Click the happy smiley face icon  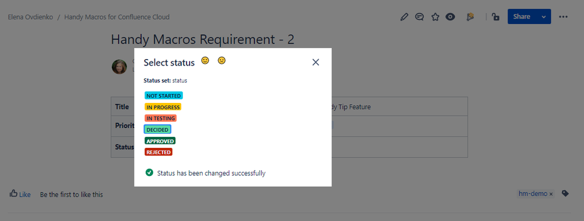click(205, 60)
